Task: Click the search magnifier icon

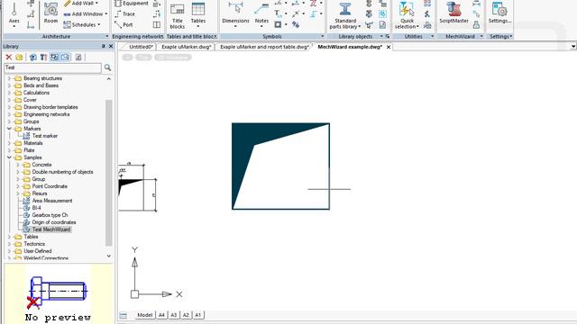Action: point(107,67)
